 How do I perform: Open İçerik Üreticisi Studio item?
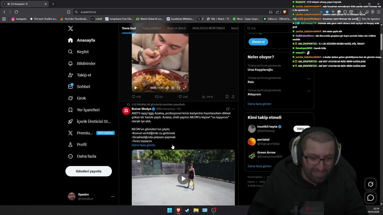pos(89,121)
